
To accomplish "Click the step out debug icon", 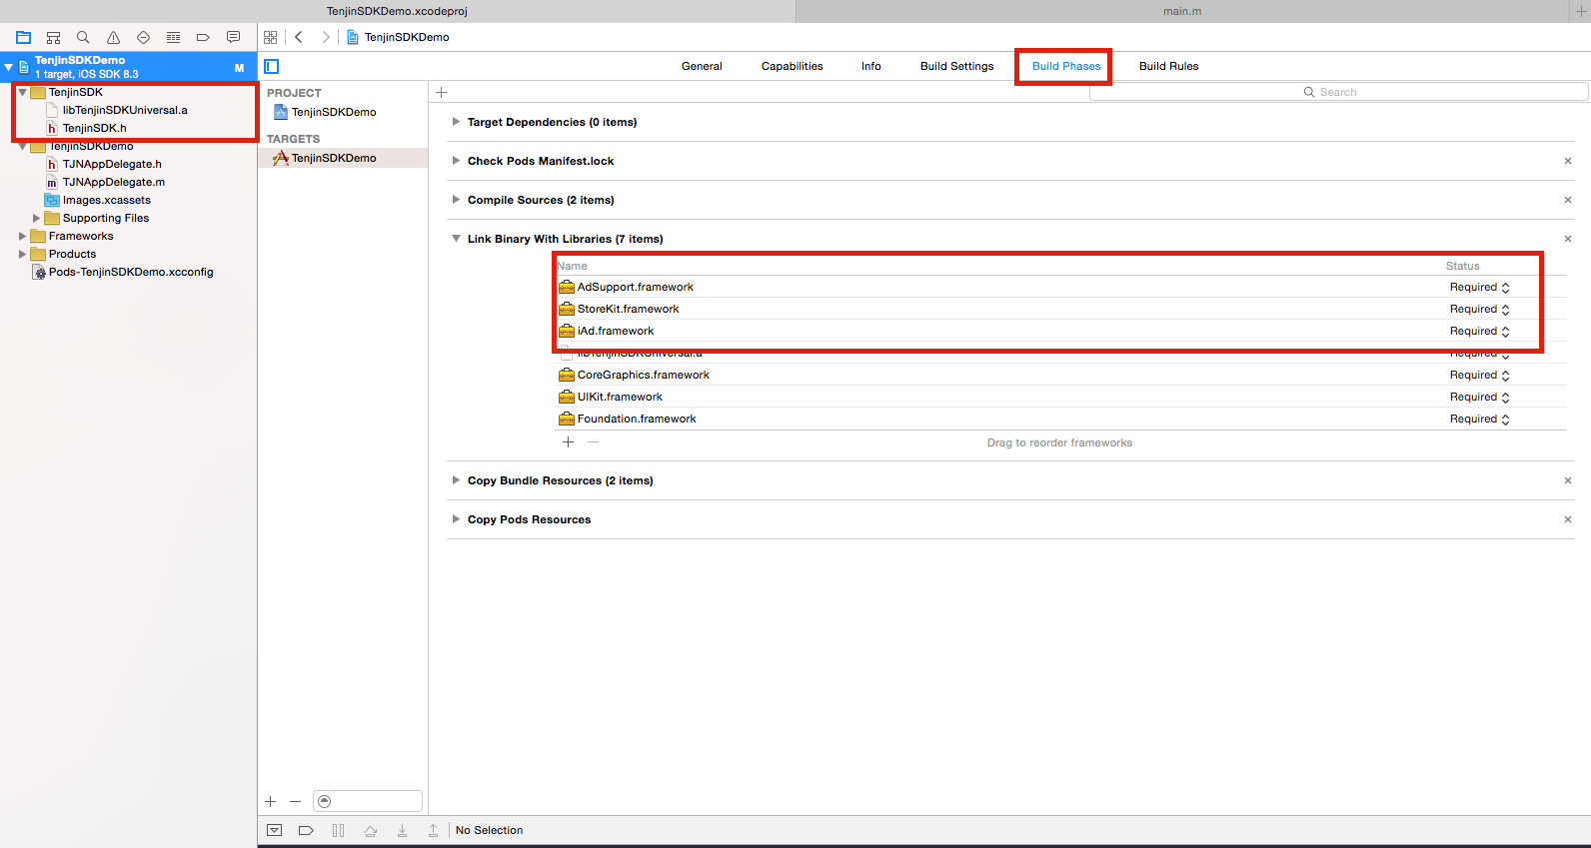I will pos(434,830).
